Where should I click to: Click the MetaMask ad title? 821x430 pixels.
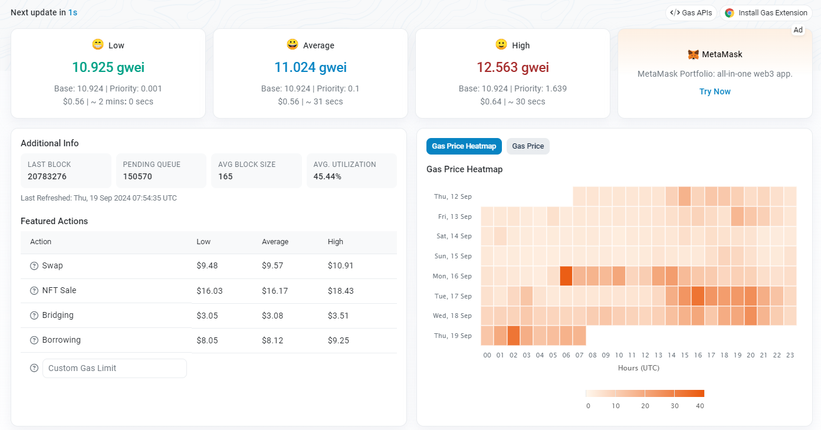(722, 54)
